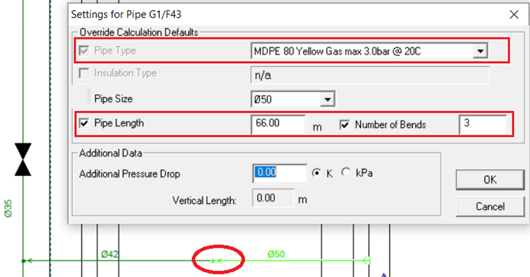Click the flow arrow at left end of Ø42 pipe
This screenshot has width=530, height=277.
[x=30, y=261]
